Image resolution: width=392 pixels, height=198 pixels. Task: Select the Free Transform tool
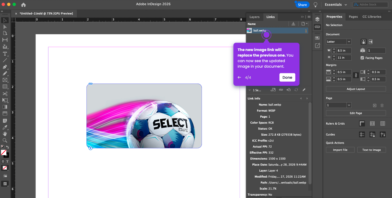pyautogui.click(x=5, y=100)
